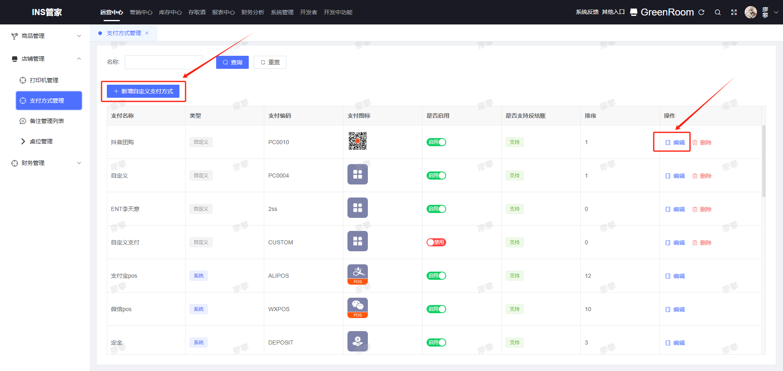
Task: Open the 系统管理 top menu
Action: (282, 12)
